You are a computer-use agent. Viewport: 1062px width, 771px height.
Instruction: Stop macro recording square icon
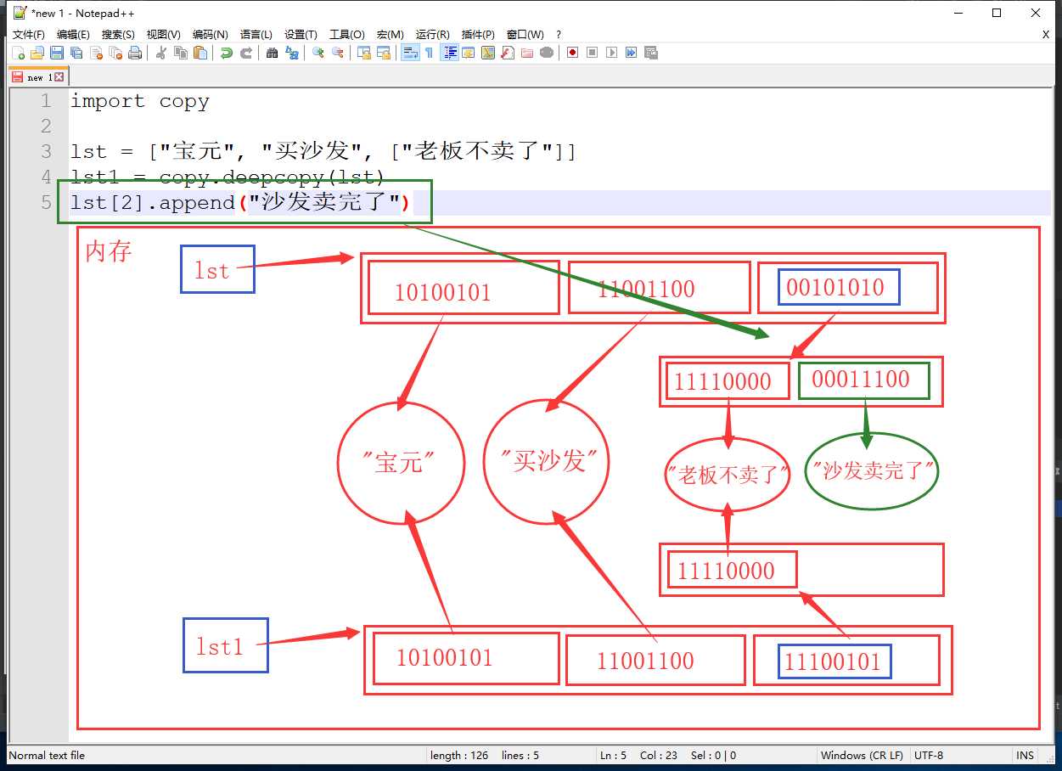tap(592, 53)
